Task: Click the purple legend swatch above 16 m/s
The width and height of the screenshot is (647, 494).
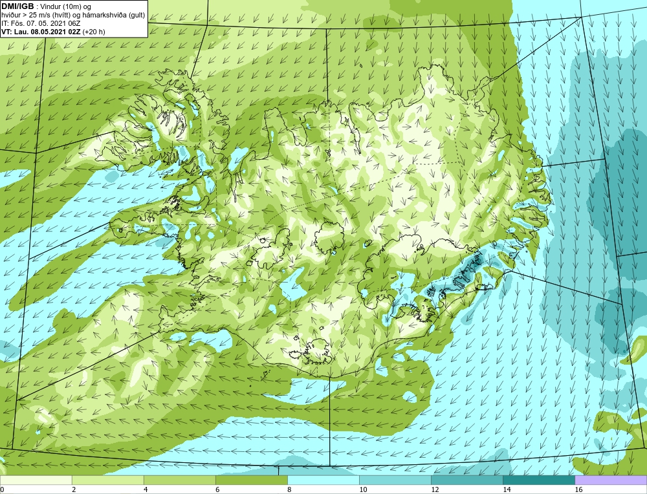Action: click(611, 480)
